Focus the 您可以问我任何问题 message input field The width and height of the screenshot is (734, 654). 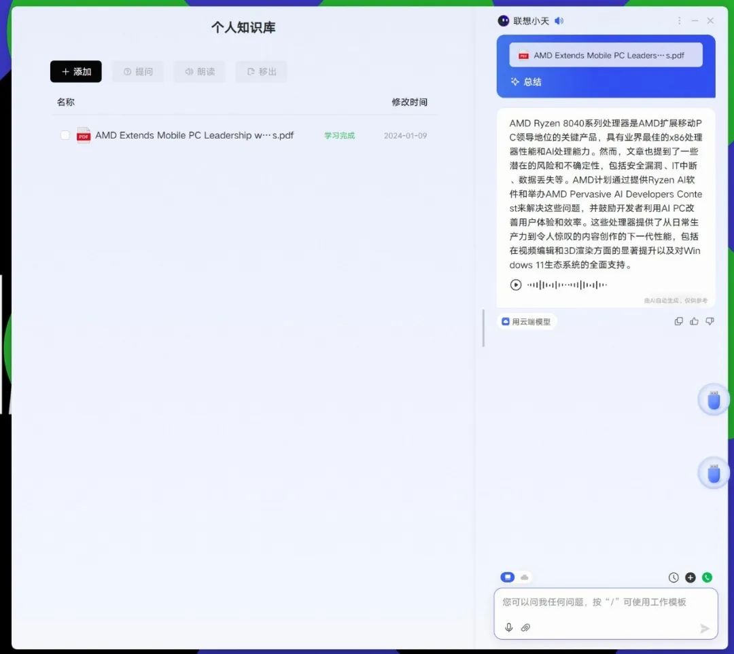pyautogui.click(x=606, y=613)
